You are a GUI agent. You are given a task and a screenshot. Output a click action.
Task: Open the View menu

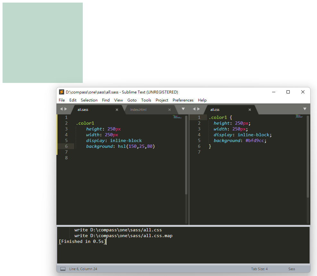[118, 100]
